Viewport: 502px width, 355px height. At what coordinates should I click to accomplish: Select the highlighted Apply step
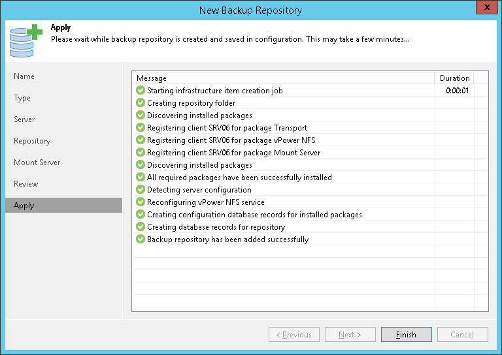(x=63, y=205)
